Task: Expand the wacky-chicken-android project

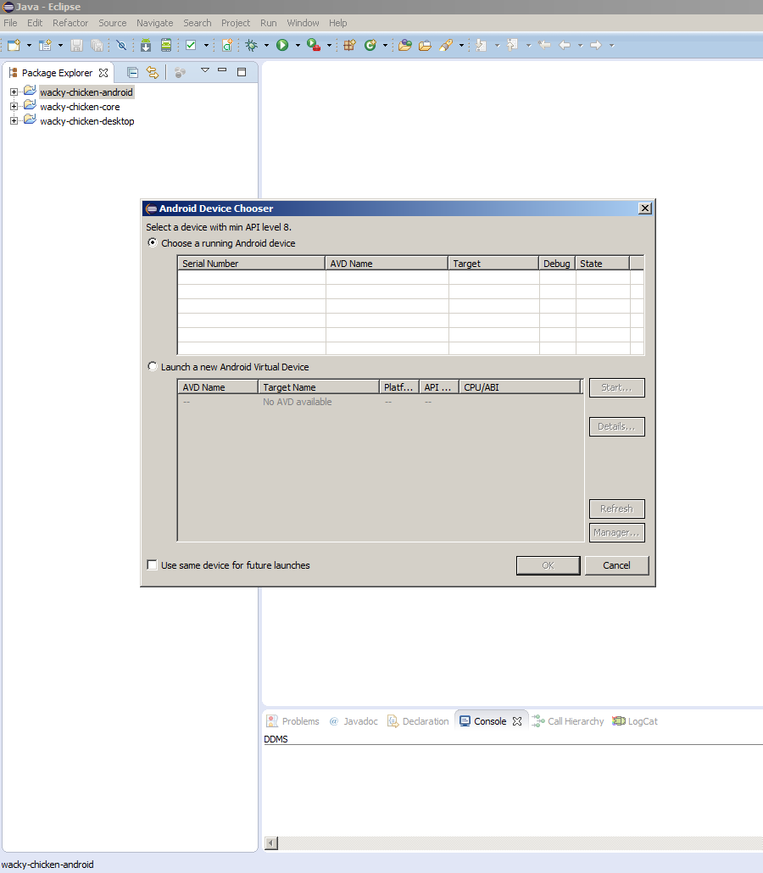Action: [x=14, y=92]
